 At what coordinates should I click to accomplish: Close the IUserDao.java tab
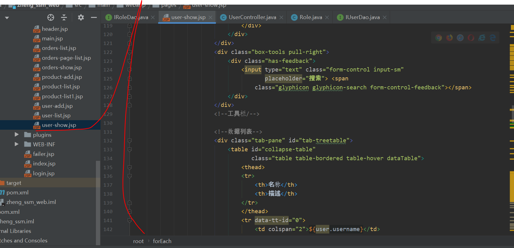click(384, 18)
